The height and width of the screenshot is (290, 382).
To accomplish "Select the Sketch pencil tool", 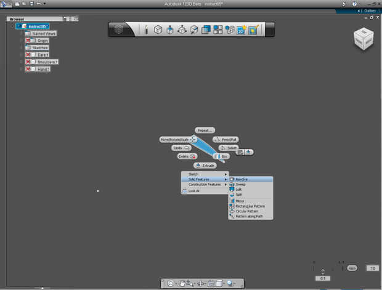I will pos(146,30).
